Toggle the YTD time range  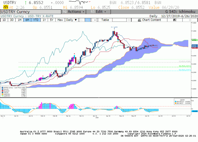36,20
